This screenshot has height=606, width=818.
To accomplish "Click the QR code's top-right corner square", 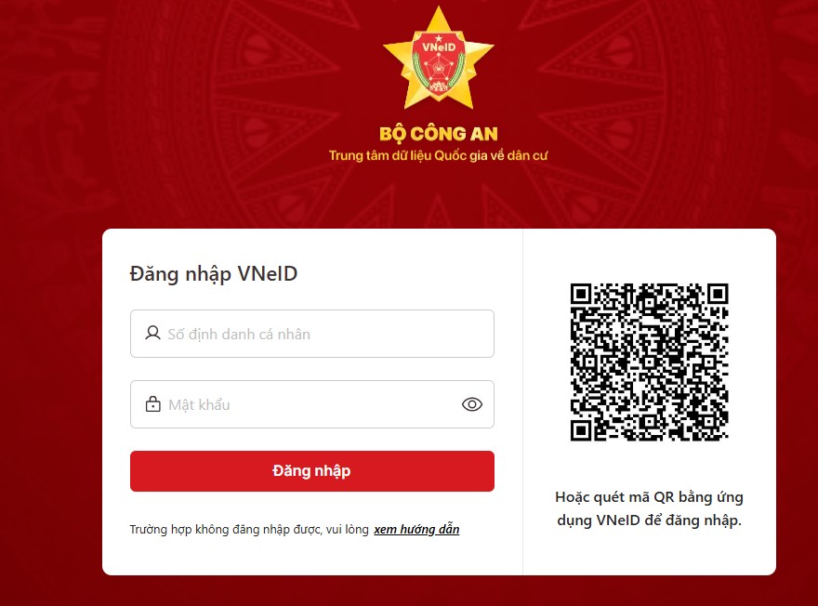I will [718, 294].
